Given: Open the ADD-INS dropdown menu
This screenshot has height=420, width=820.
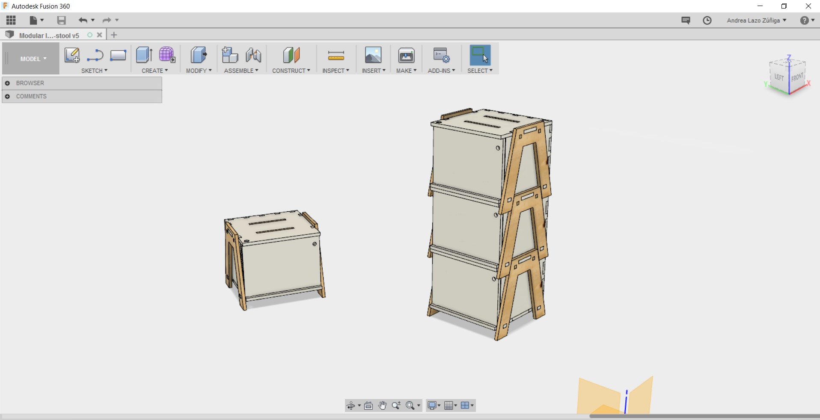Looking at the screenshot, I should pos(442,71).
